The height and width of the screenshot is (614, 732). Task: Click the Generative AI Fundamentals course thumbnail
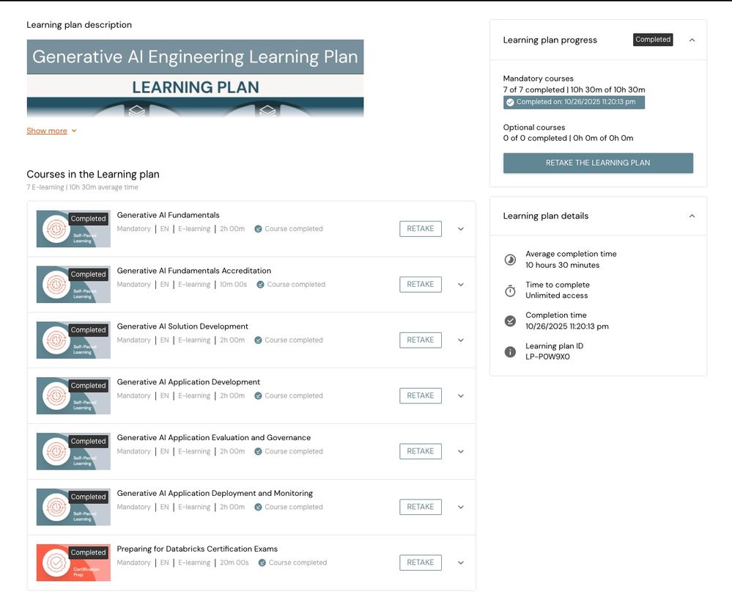tap(73, 229)
